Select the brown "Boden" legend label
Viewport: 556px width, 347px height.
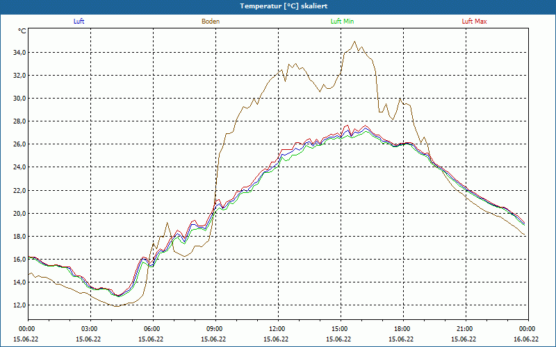tap(211, 22)
